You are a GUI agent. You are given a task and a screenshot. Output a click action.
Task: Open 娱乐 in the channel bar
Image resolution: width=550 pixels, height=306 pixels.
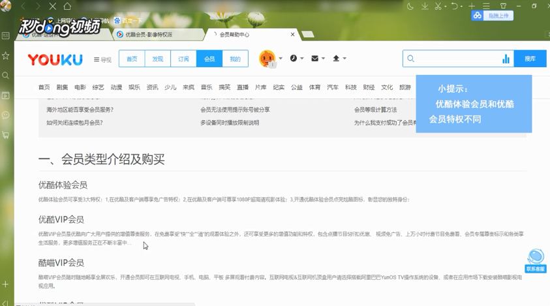134,87
